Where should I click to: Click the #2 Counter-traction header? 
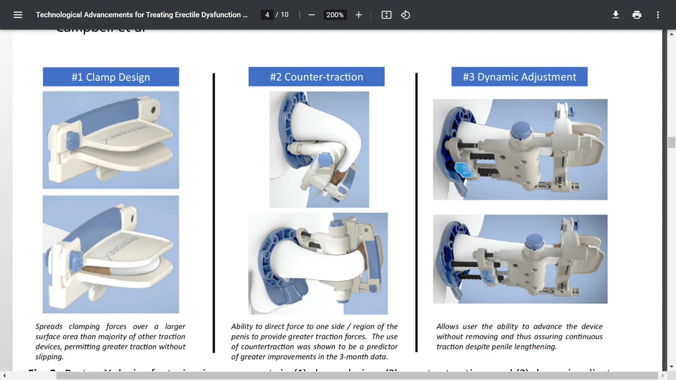(316, 77)
